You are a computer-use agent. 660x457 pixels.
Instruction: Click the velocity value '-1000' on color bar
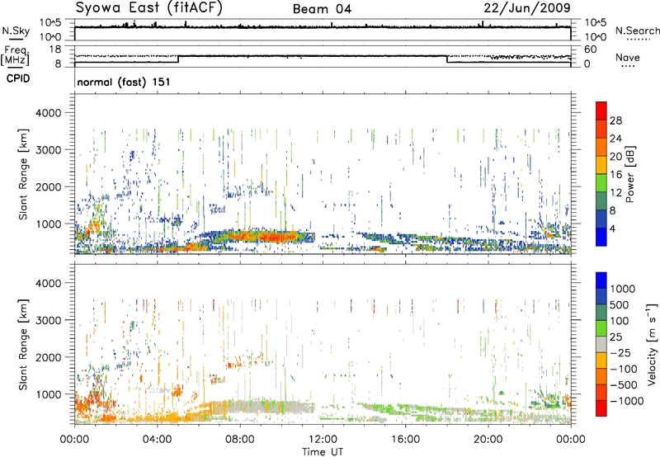(x=626, y=401)
